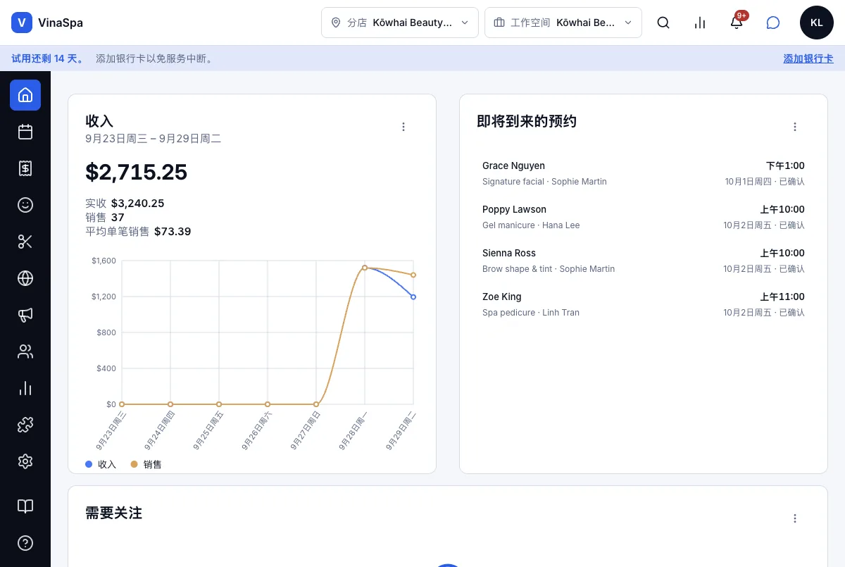Open Grace Nguyen's appointment
Viewport: 845px width, 567px height.
(x=644, y=173)
